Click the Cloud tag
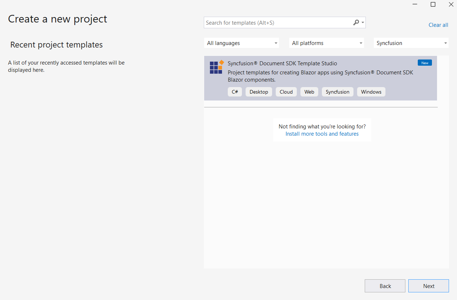Screen dimensions: 457x300 [x=286, y=92]
